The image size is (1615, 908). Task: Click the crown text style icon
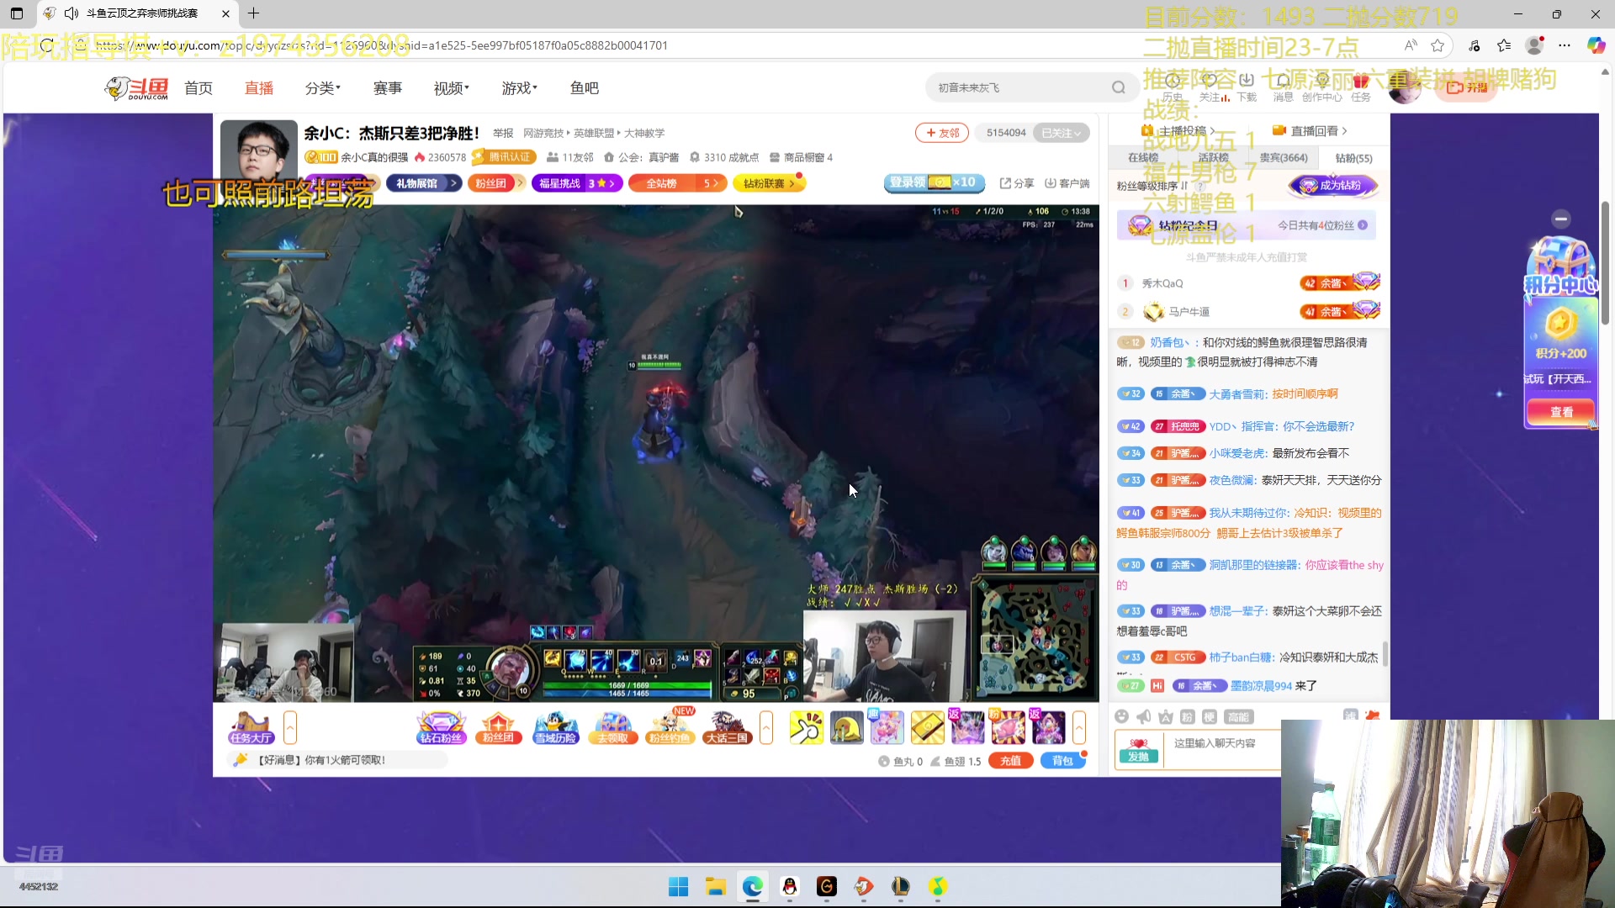tap(1165, 716)
